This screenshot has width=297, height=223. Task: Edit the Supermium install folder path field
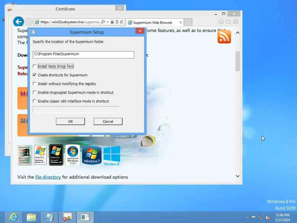83,55
